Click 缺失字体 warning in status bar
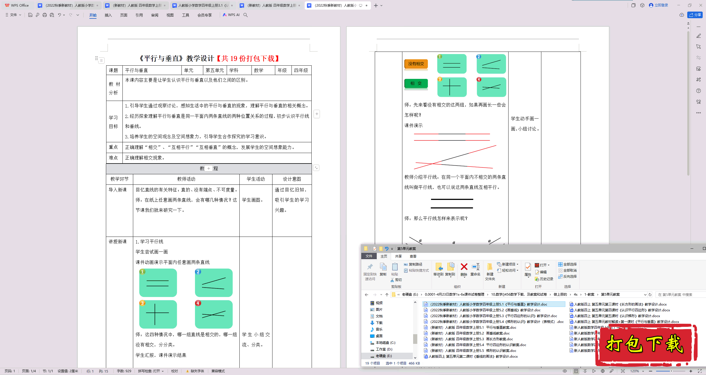Screen dimensions: 706x375 195,371
